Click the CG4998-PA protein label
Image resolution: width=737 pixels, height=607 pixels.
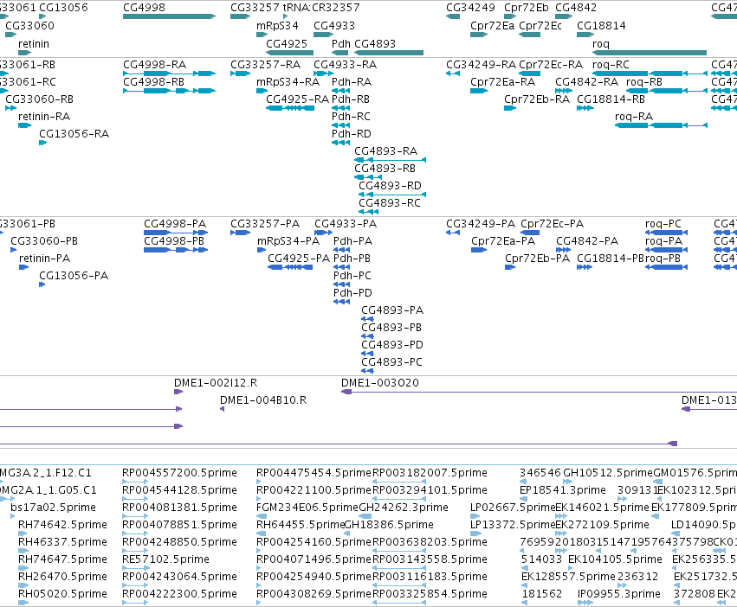(x=175, y=224)
